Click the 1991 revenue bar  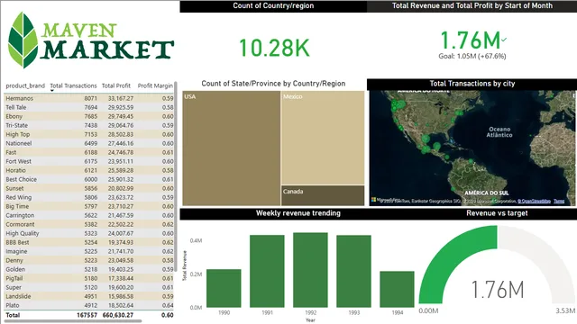pyautogui.click(x=267, y=271)
